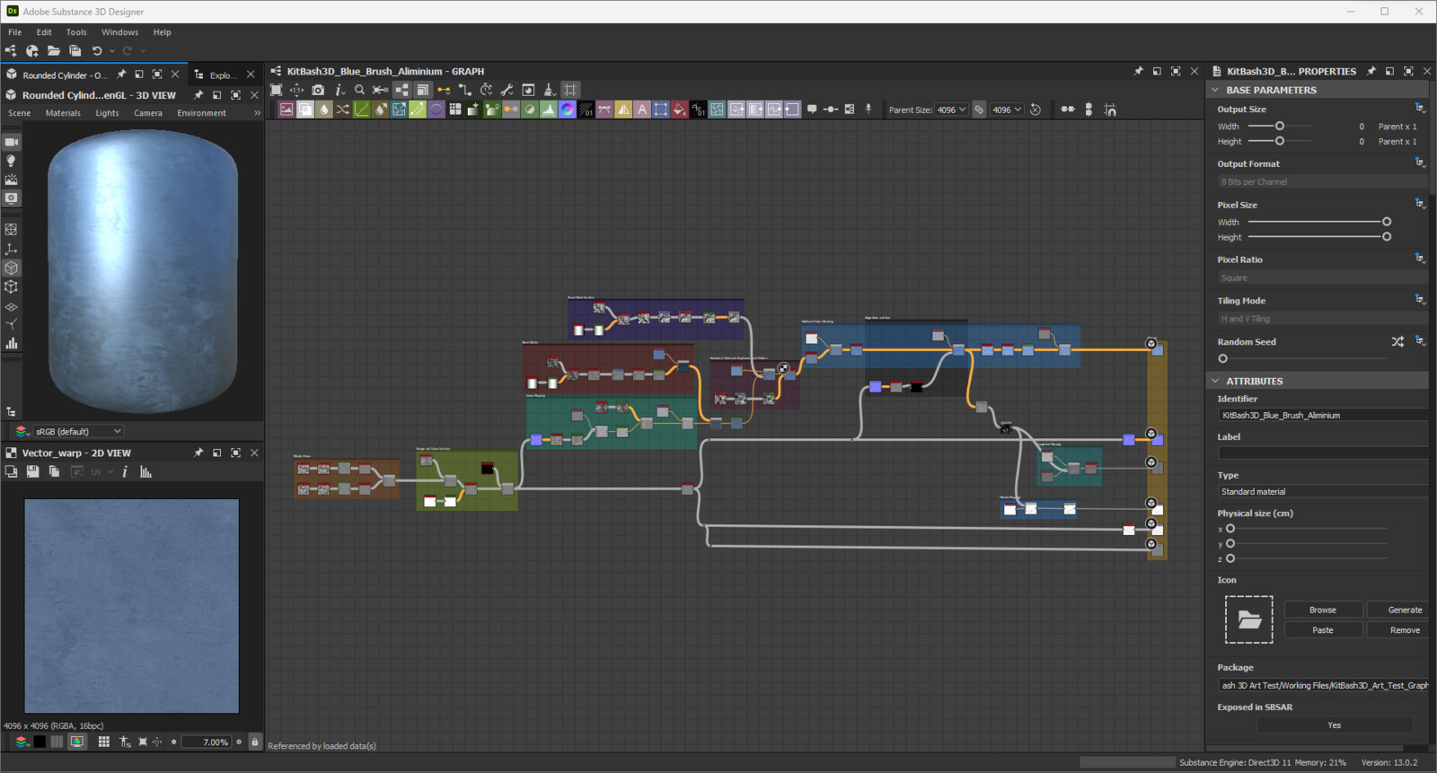This screenshot has height=773, width=1437.
Task: Open the channels layers dropdown below 2D view
Action: point(22,742)
